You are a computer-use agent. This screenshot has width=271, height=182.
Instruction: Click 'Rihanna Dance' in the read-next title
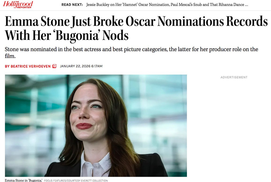click(229, 5)
